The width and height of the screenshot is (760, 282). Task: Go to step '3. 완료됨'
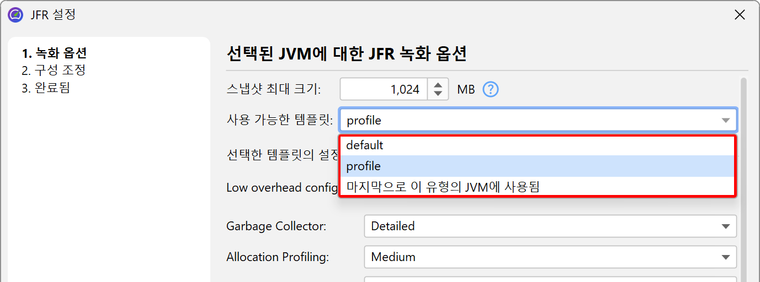46,88
